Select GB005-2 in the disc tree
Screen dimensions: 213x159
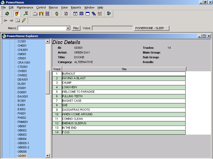[23, 147]
